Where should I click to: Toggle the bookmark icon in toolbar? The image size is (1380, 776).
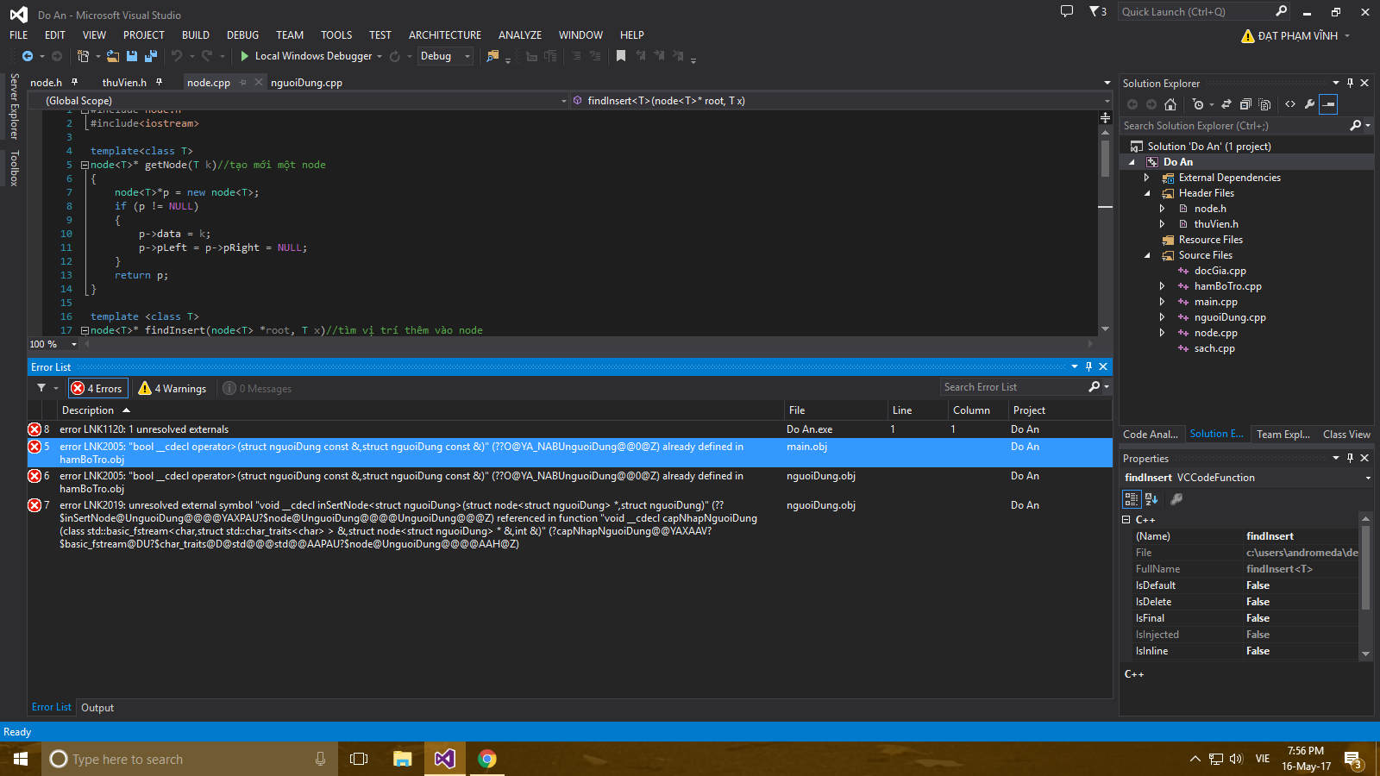click(x=621, y=56)
